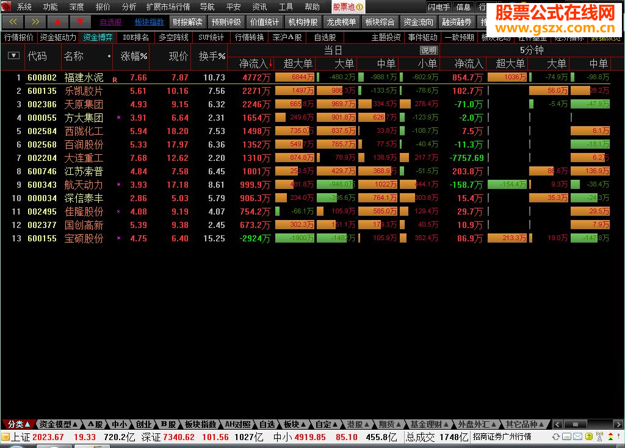Open the 功能 menu
625x448 pixels.
(50, 7)
